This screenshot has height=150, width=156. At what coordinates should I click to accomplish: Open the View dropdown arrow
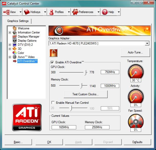pyautogui.click(x=20, y=12)
